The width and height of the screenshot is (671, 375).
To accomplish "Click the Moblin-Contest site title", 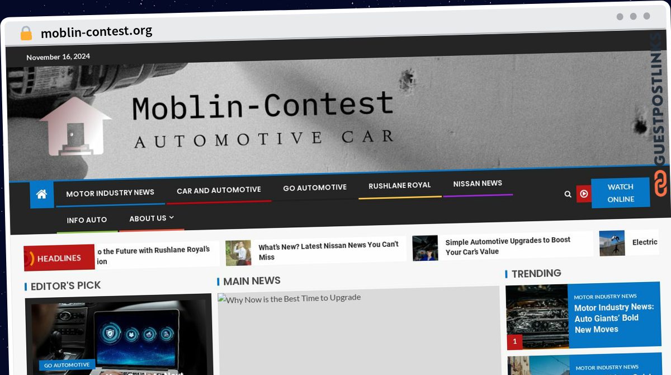I will (262, 106).
